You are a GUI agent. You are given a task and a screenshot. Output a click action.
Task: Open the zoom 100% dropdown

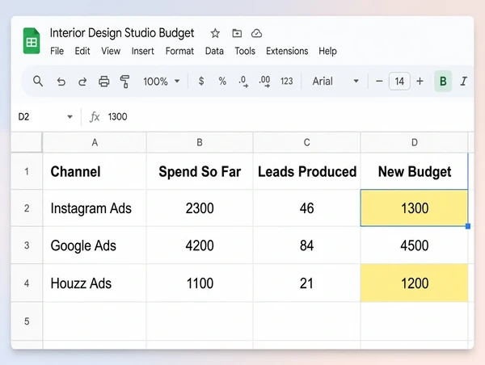pos(161,82)
